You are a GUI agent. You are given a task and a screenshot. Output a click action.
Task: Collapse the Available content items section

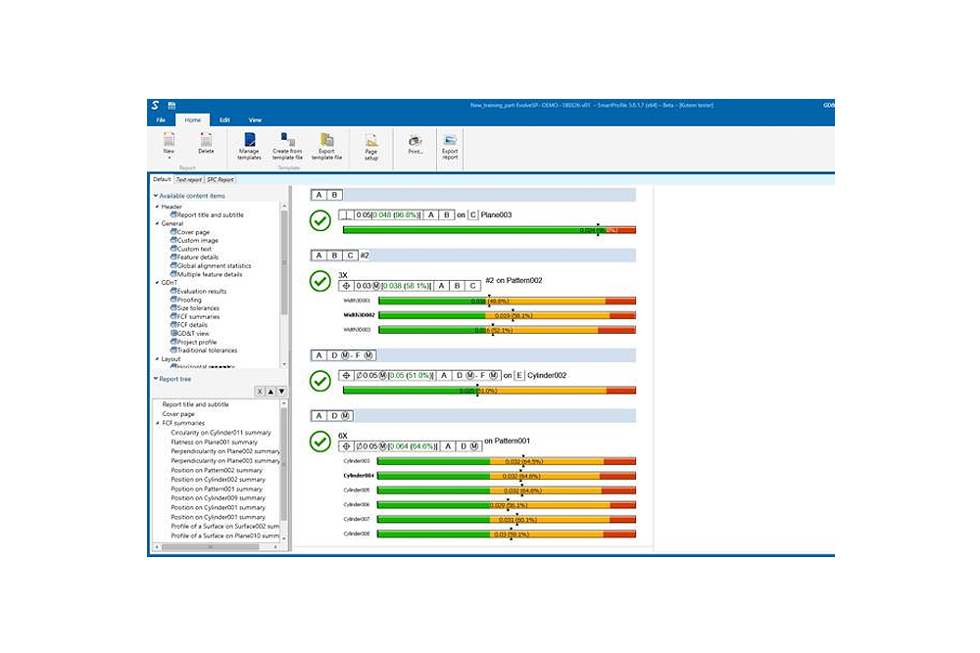tap(155, 196)
